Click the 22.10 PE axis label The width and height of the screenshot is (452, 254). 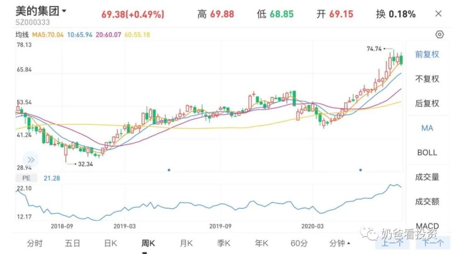pos(24,189)
